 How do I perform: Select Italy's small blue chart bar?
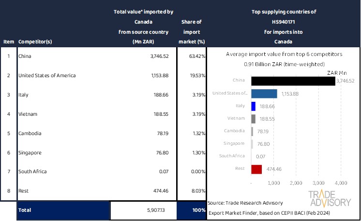[253, 106]
